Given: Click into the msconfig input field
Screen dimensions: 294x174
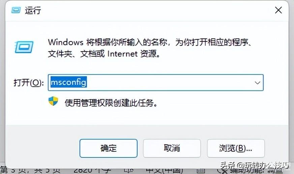Looking at the screenshot, I should pyautogui.click(x=156, y=83).
